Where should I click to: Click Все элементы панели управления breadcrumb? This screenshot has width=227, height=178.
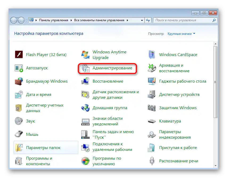tap(99, 20)
